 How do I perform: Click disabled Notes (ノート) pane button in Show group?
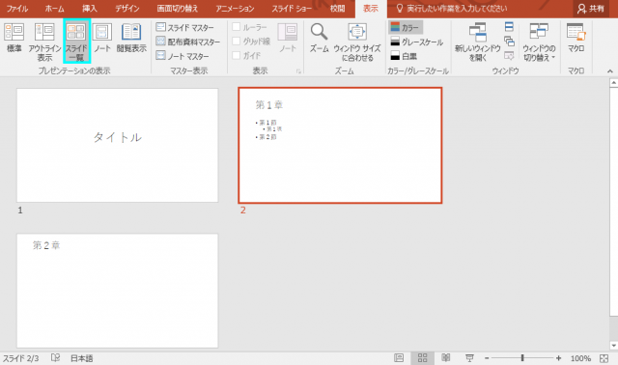(x=288, y=38)
